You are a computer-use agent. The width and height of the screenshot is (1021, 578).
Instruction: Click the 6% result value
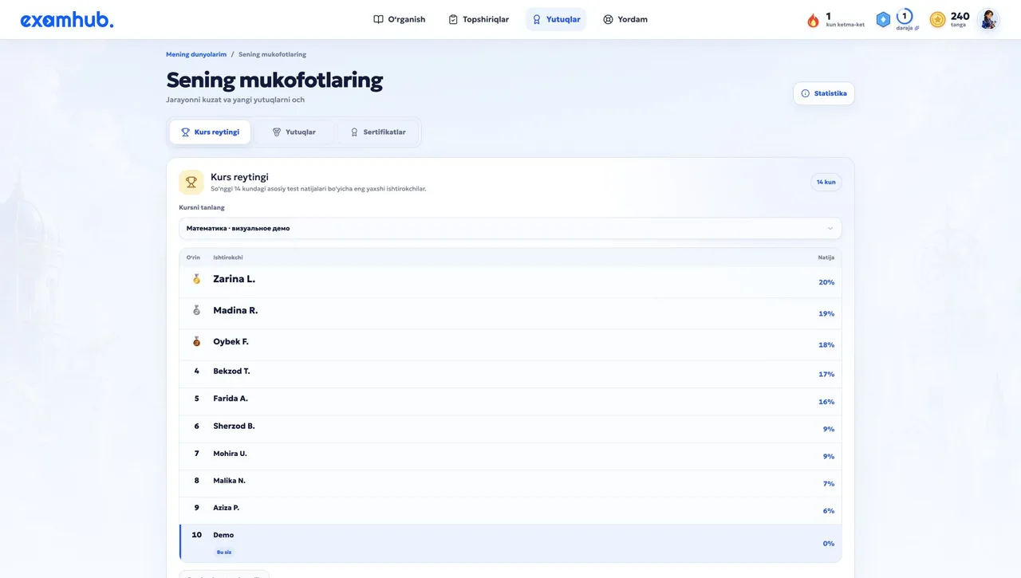[x=829, y=511]
